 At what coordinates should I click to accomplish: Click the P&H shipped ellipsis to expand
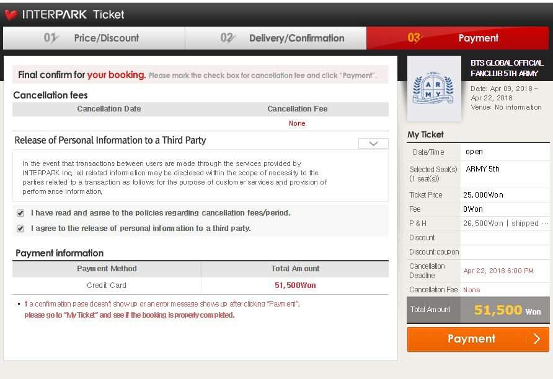click(545, 224)
